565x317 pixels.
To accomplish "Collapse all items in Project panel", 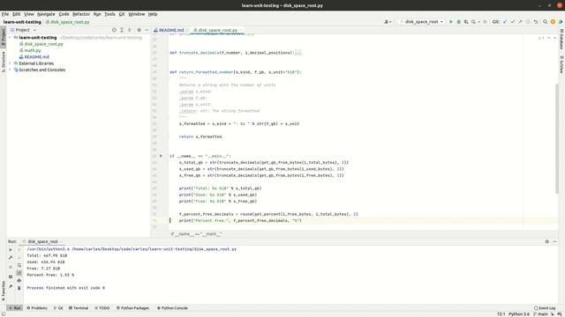I will tap(130, 30).
